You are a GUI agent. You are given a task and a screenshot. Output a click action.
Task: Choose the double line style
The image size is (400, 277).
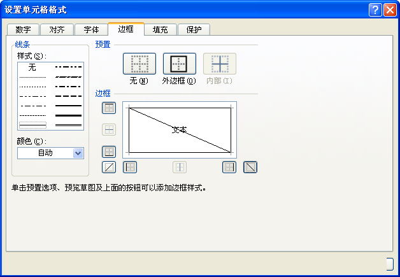coord(68,125)
